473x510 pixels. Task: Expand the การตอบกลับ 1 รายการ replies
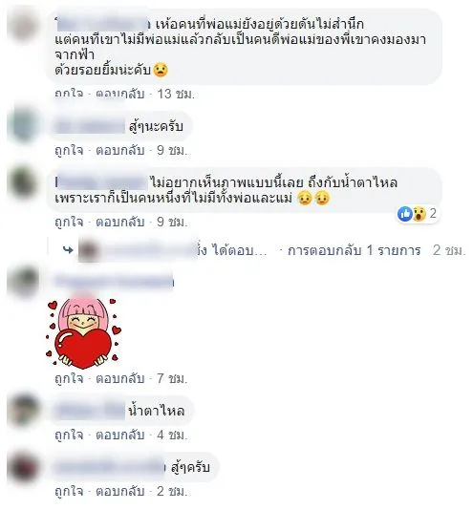(x=355, y=250)
